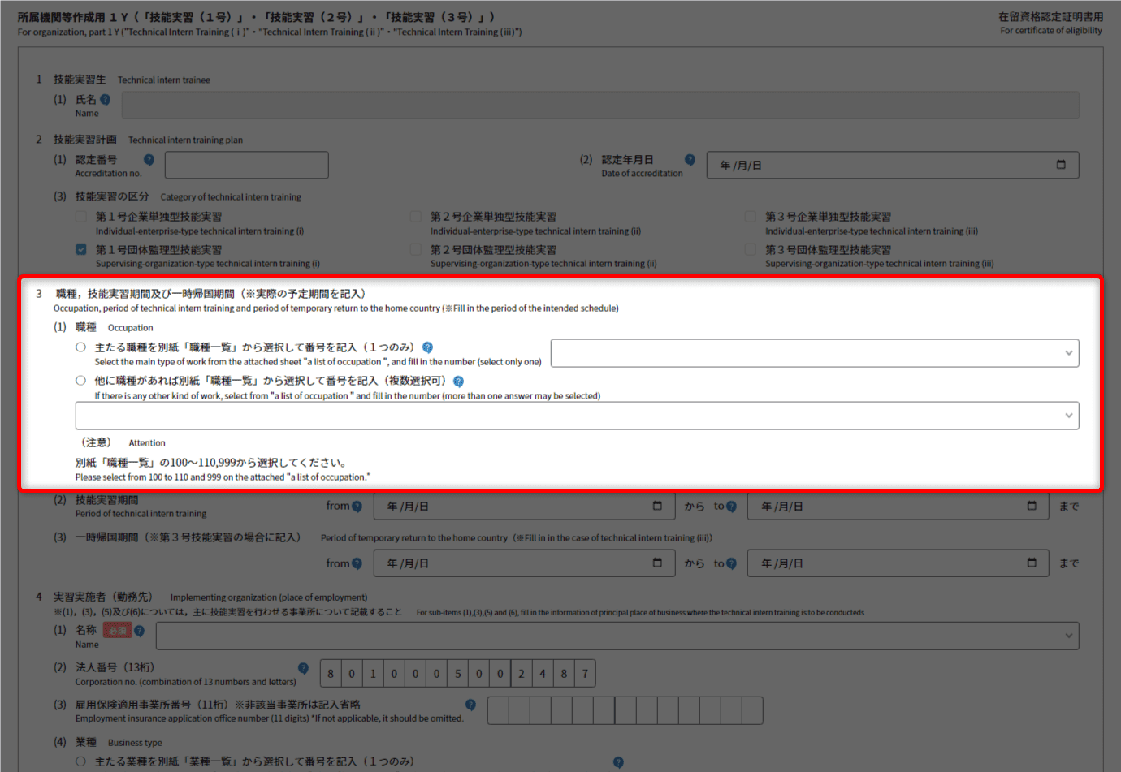Check 第3号団体監理型技能実習 checkbox

751,249
